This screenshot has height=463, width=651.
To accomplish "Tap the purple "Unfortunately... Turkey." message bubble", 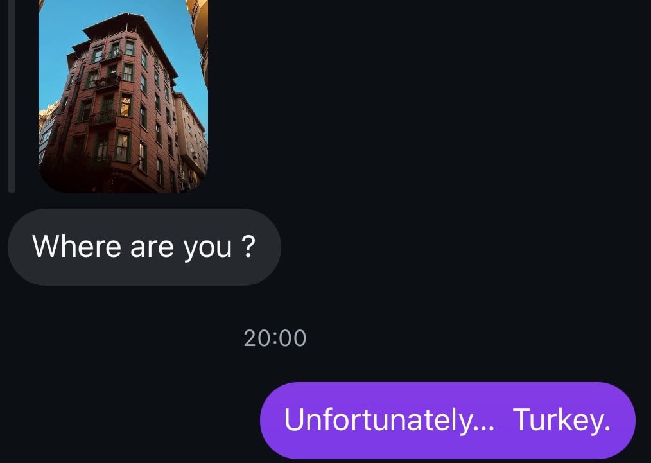I will tap(447, 420).
